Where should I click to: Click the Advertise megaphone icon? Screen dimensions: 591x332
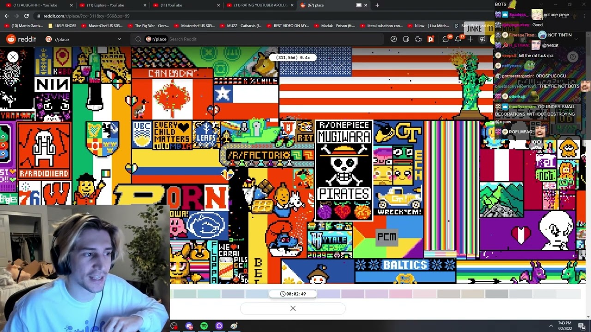[482, 39]
